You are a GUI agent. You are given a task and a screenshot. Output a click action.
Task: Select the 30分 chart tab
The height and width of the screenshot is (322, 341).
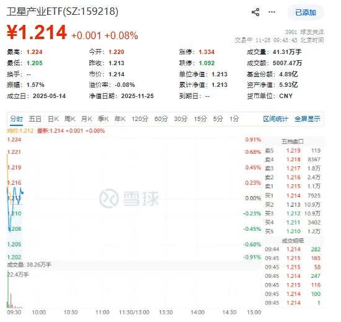coord(180,119)
